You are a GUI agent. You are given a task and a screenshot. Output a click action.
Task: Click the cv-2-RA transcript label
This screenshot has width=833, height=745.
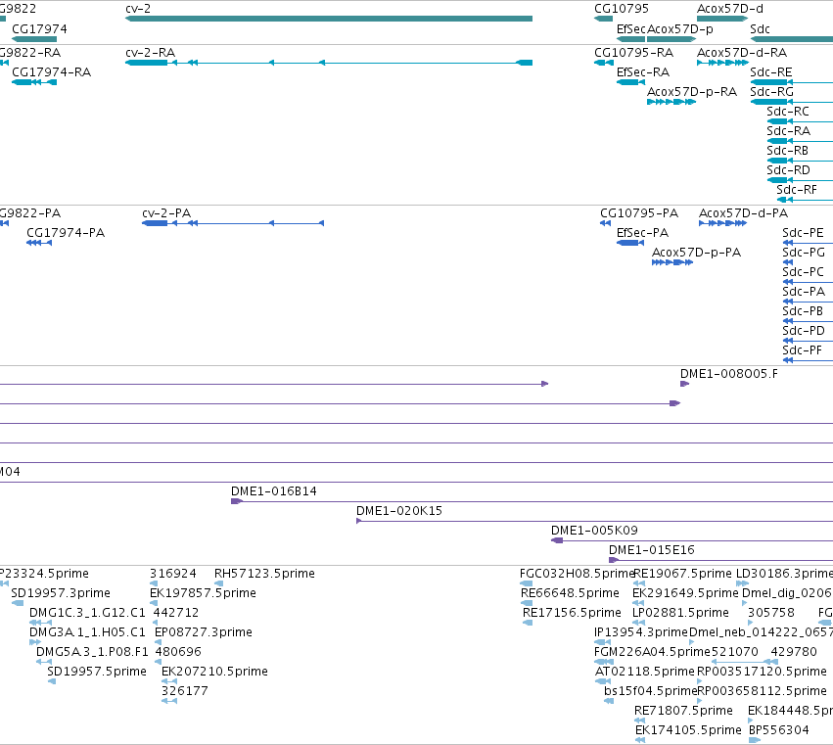point(151,53)
